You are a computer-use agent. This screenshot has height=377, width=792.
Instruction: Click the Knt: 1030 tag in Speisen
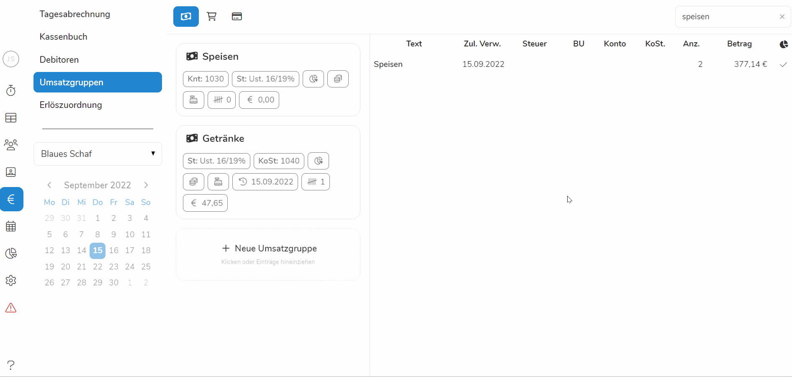point(206,79)
